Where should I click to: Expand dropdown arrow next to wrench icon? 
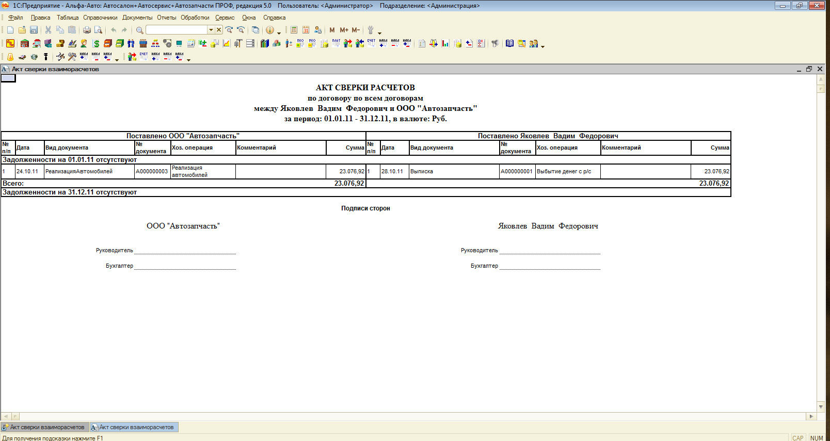pyautogui.click(x=379, y=32)
